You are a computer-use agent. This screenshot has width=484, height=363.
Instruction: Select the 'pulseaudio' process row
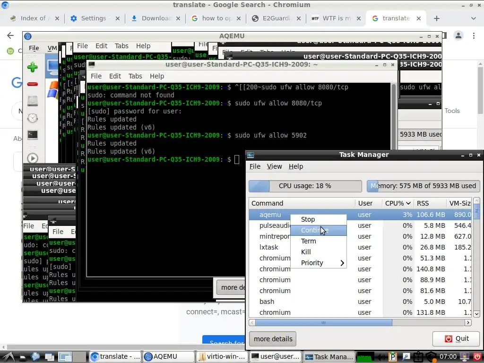tap(360, 225)
